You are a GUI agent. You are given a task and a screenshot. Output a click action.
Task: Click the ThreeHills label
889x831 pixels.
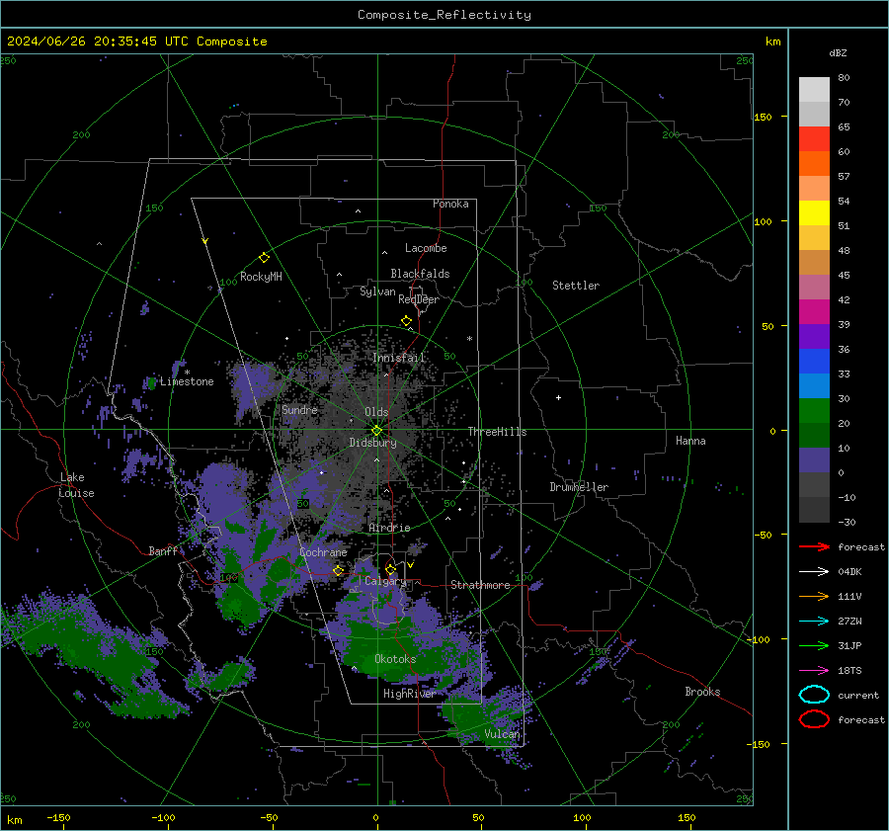click(x=497, y=432)
